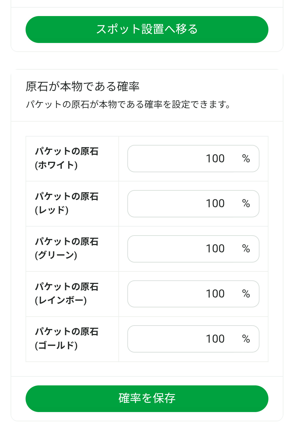
Task: Click the % symbol in the ホワイト row
Action: click(246, 159)
